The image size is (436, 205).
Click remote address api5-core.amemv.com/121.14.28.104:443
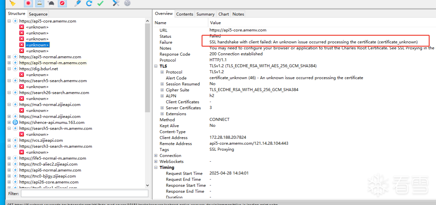pyautogui.click(x=249, y=143)
